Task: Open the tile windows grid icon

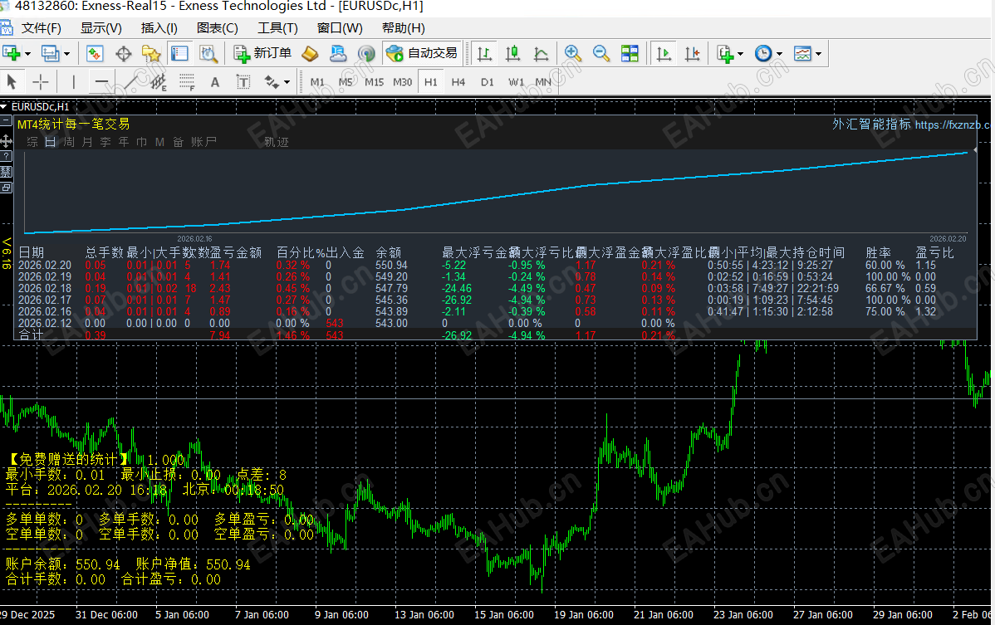Action: [630, 54]
